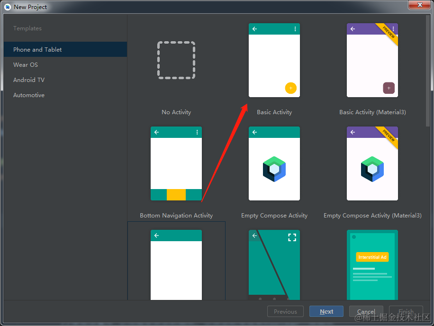Click the "Empty Compose Activity (Material3)" label text

[372, 216]
